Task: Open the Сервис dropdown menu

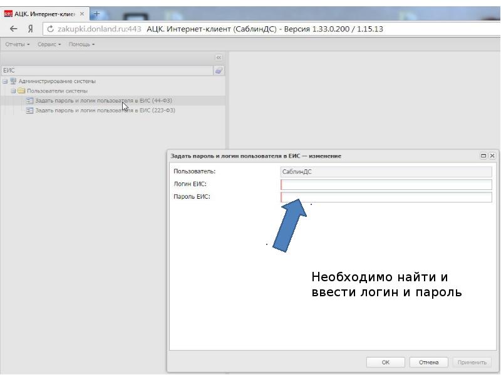Action: point(49,44)
